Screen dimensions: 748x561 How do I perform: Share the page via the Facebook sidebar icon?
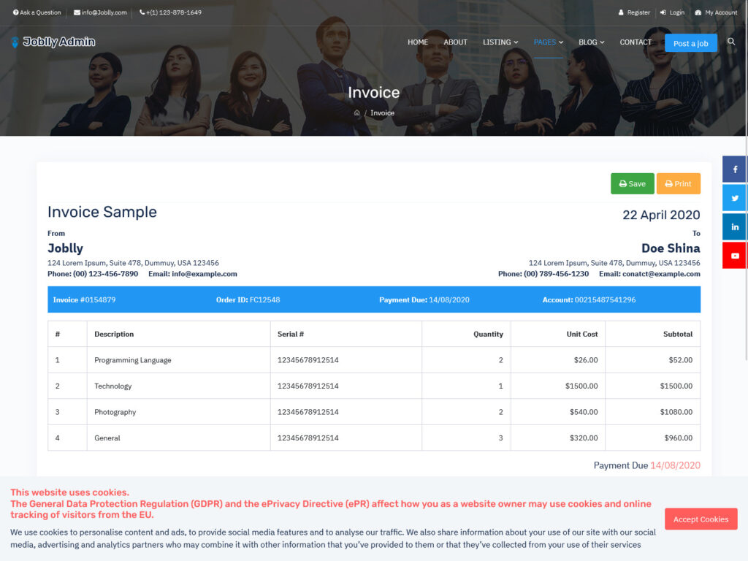tap(733, 168)
